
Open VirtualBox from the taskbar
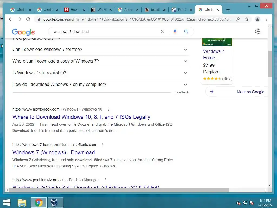pos(54,203)
